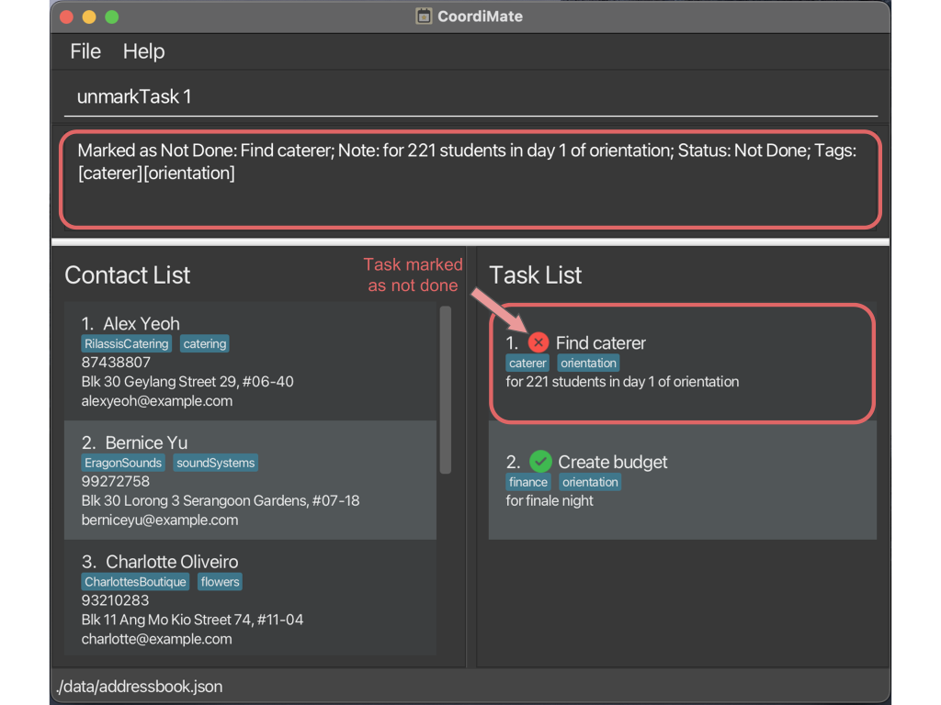The image size is (941, 705).
Task: Click the CharlottesBoutique tag
Action: [135, 582]
